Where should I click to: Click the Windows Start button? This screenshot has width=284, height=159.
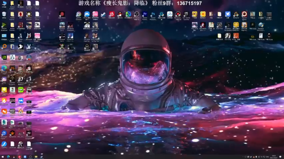coord(2,157)
